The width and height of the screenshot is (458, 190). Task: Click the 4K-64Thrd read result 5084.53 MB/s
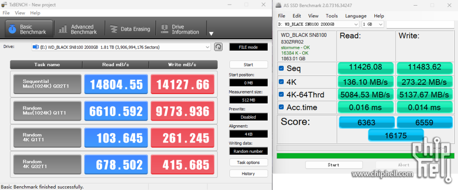[x=366, y=95]
